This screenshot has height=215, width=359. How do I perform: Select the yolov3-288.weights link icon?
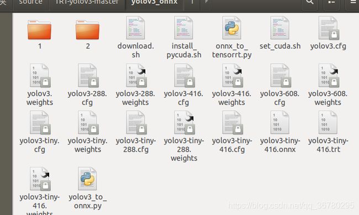click(x=136, y=76)
